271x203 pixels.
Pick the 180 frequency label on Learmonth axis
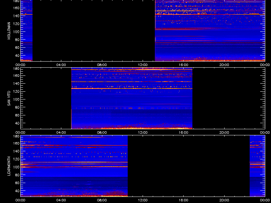point(17,136)
